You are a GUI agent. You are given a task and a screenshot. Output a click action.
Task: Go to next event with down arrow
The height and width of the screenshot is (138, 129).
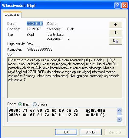116,33
